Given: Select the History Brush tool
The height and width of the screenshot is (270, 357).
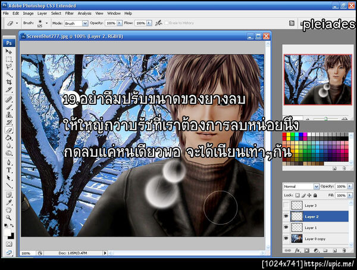Looking at the screenshot, I should coord(9,122).
